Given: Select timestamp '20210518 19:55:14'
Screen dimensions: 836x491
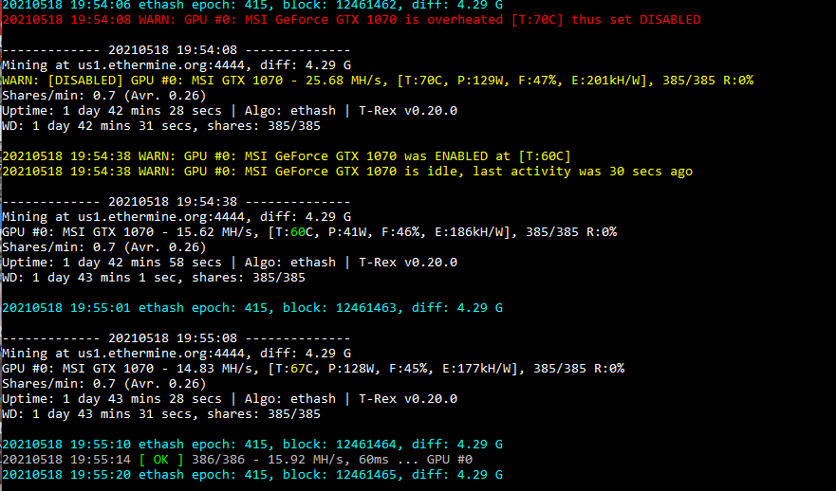Looking at the screenshot, I should (x=66, y=460).
